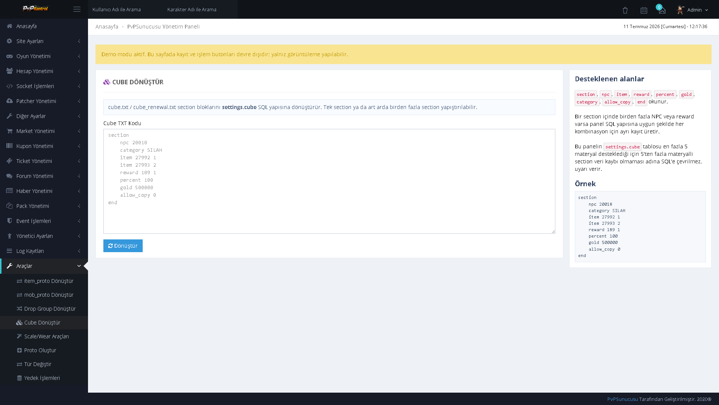Click the 'reward' supported field tag

641,94
